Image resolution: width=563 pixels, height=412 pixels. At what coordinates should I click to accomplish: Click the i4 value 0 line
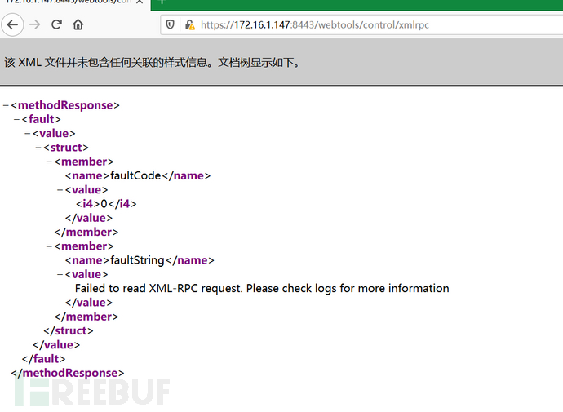[106, 204]
